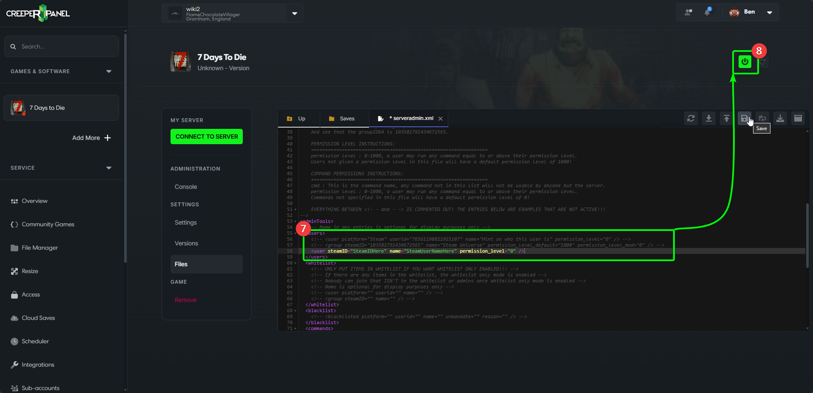Click the green server power button

coord(745,62)
